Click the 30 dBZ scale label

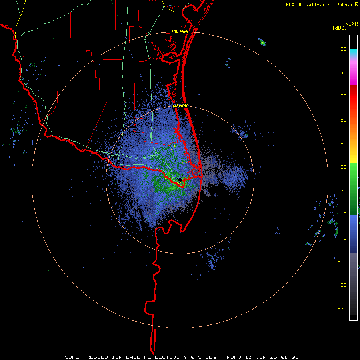344,167
